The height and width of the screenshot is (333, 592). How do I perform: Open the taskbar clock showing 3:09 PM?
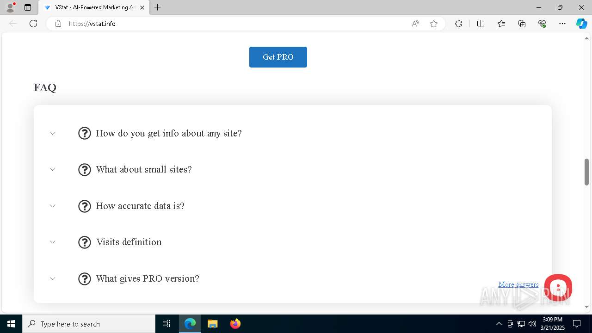(553, 324)
